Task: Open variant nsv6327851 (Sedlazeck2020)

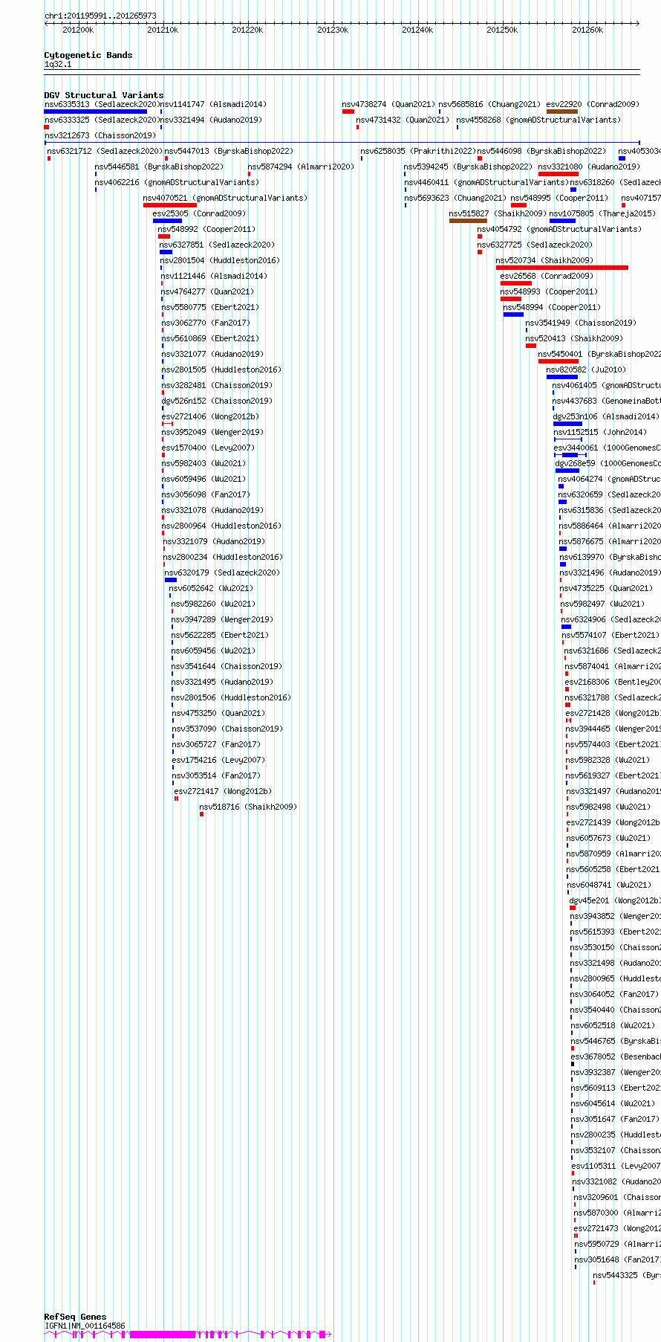Action: pyautogui.click(x=217, y=245)
